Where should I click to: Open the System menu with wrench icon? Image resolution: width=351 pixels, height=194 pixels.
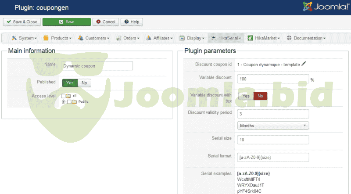point(24,38)
